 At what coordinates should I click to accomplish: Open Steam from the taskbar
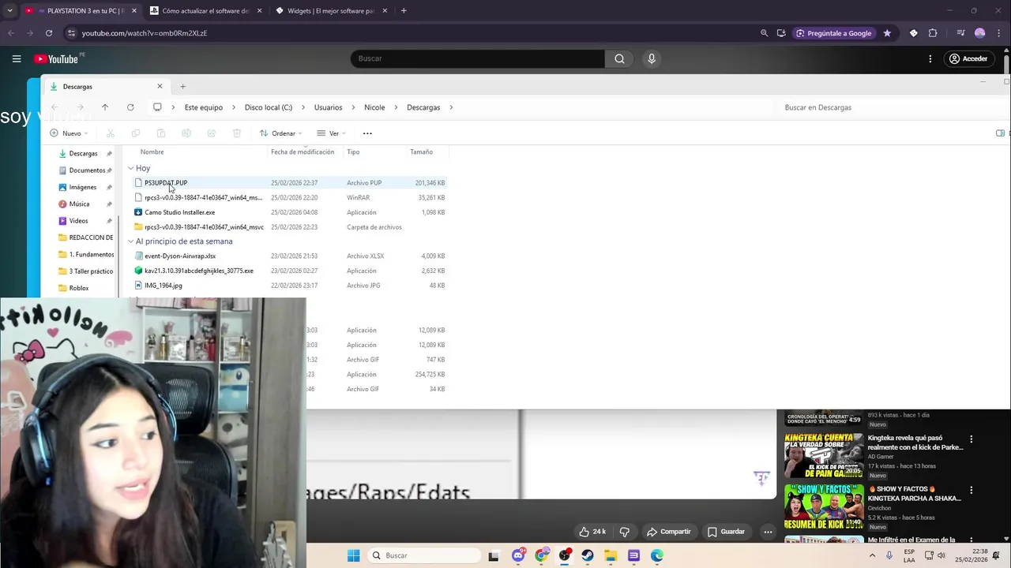click(x=588, y=555)
